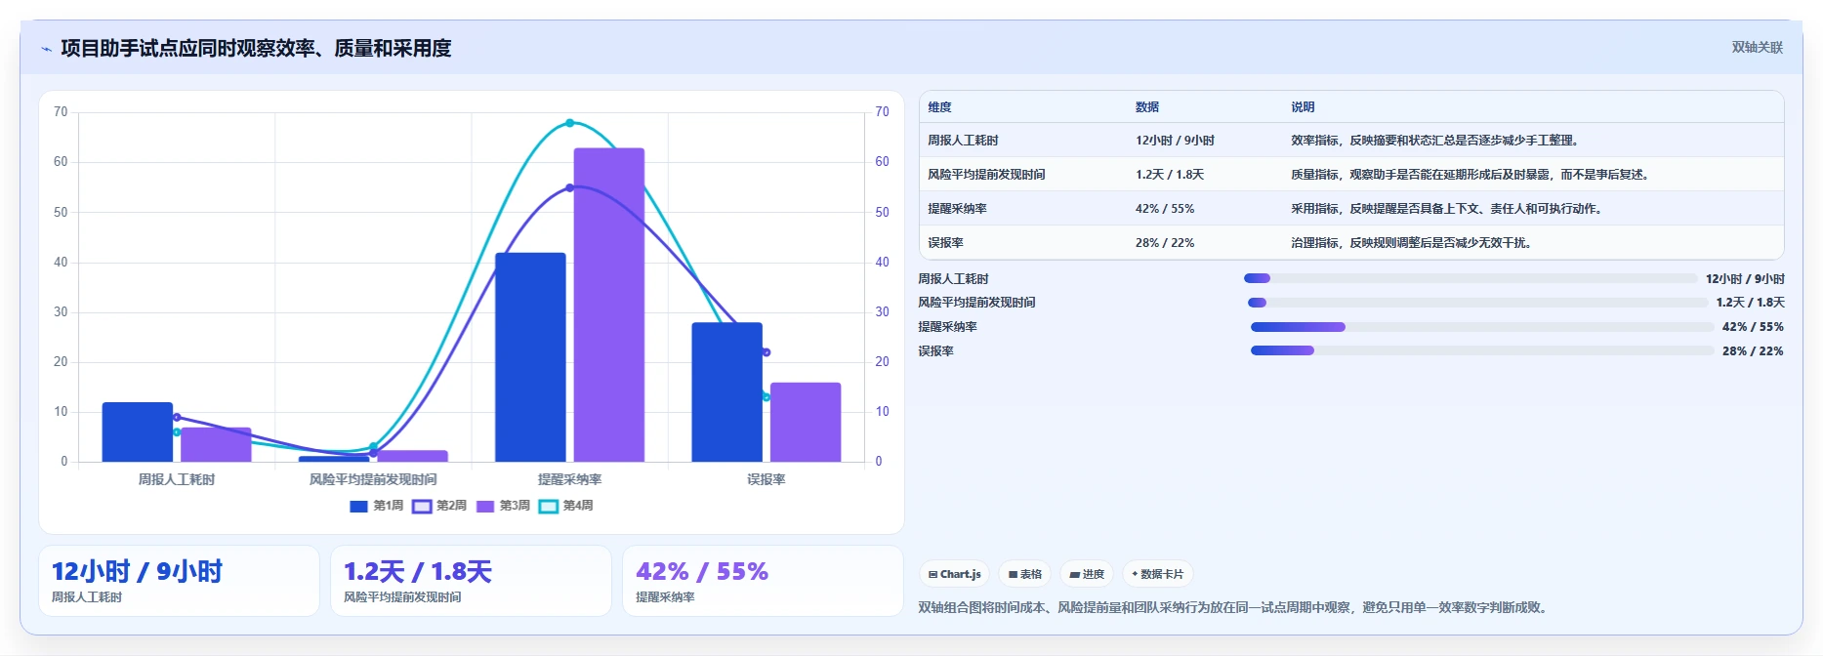Click the 28% / 22% value beside progress bar
1823x656 pixels.
(x=1753, y=350)
